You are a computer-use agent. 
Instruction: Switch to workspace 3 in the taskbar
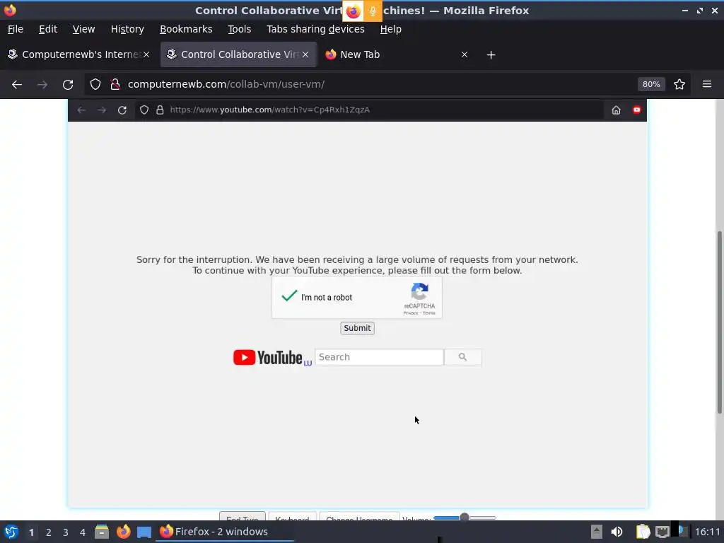66,532
